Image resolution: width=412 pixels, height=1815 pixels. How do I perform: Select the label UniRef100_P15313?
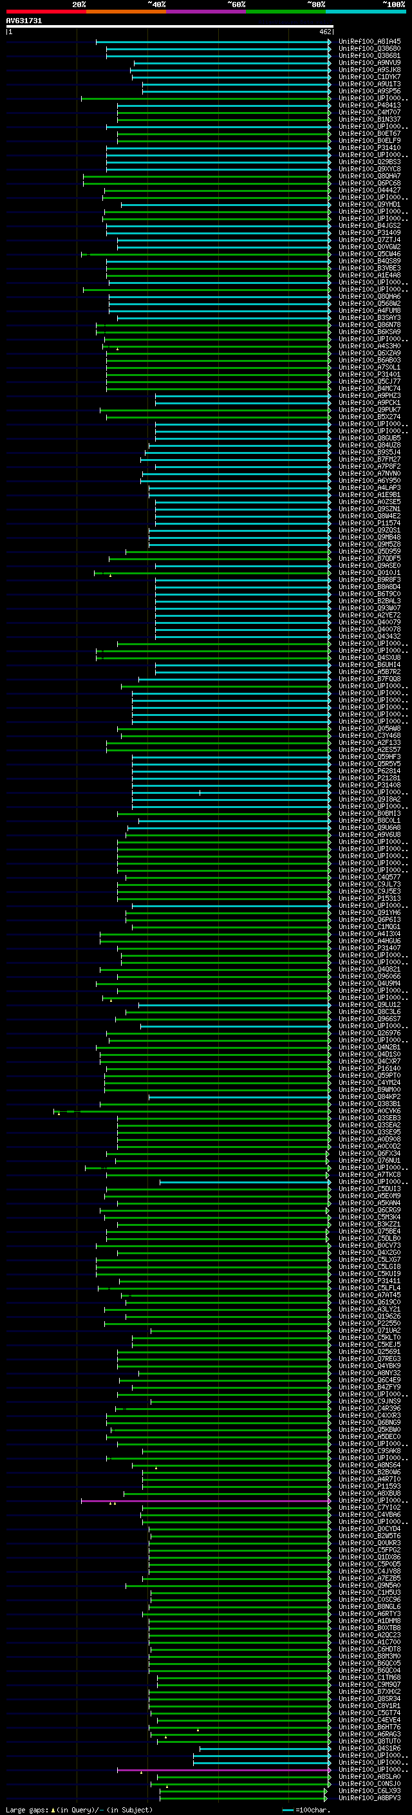click(369, 898)
